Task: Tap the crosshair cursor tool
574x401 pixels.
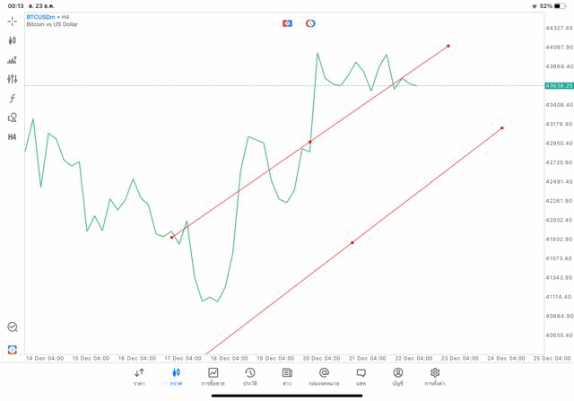Action: [13, 21]
